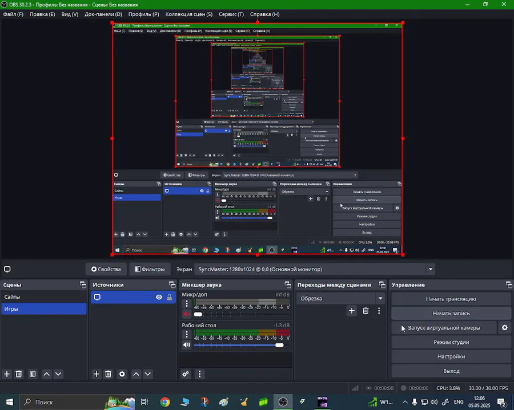
Task: Click Запуск виртуальной камеры button
Action: [x=444, y=327]
